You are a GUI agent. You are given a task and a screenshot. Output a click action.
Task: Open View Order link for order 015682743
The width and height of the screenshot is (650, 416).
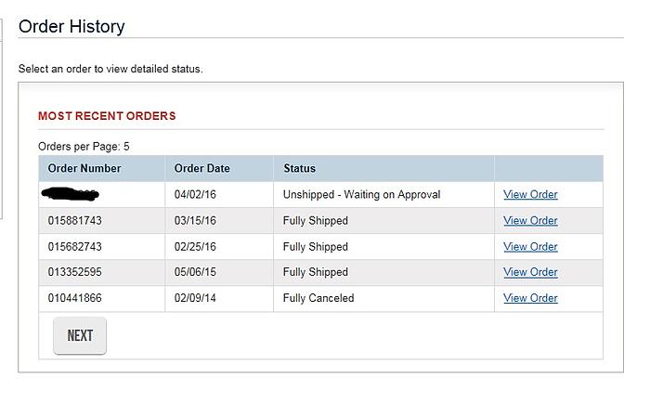[530, 247]
